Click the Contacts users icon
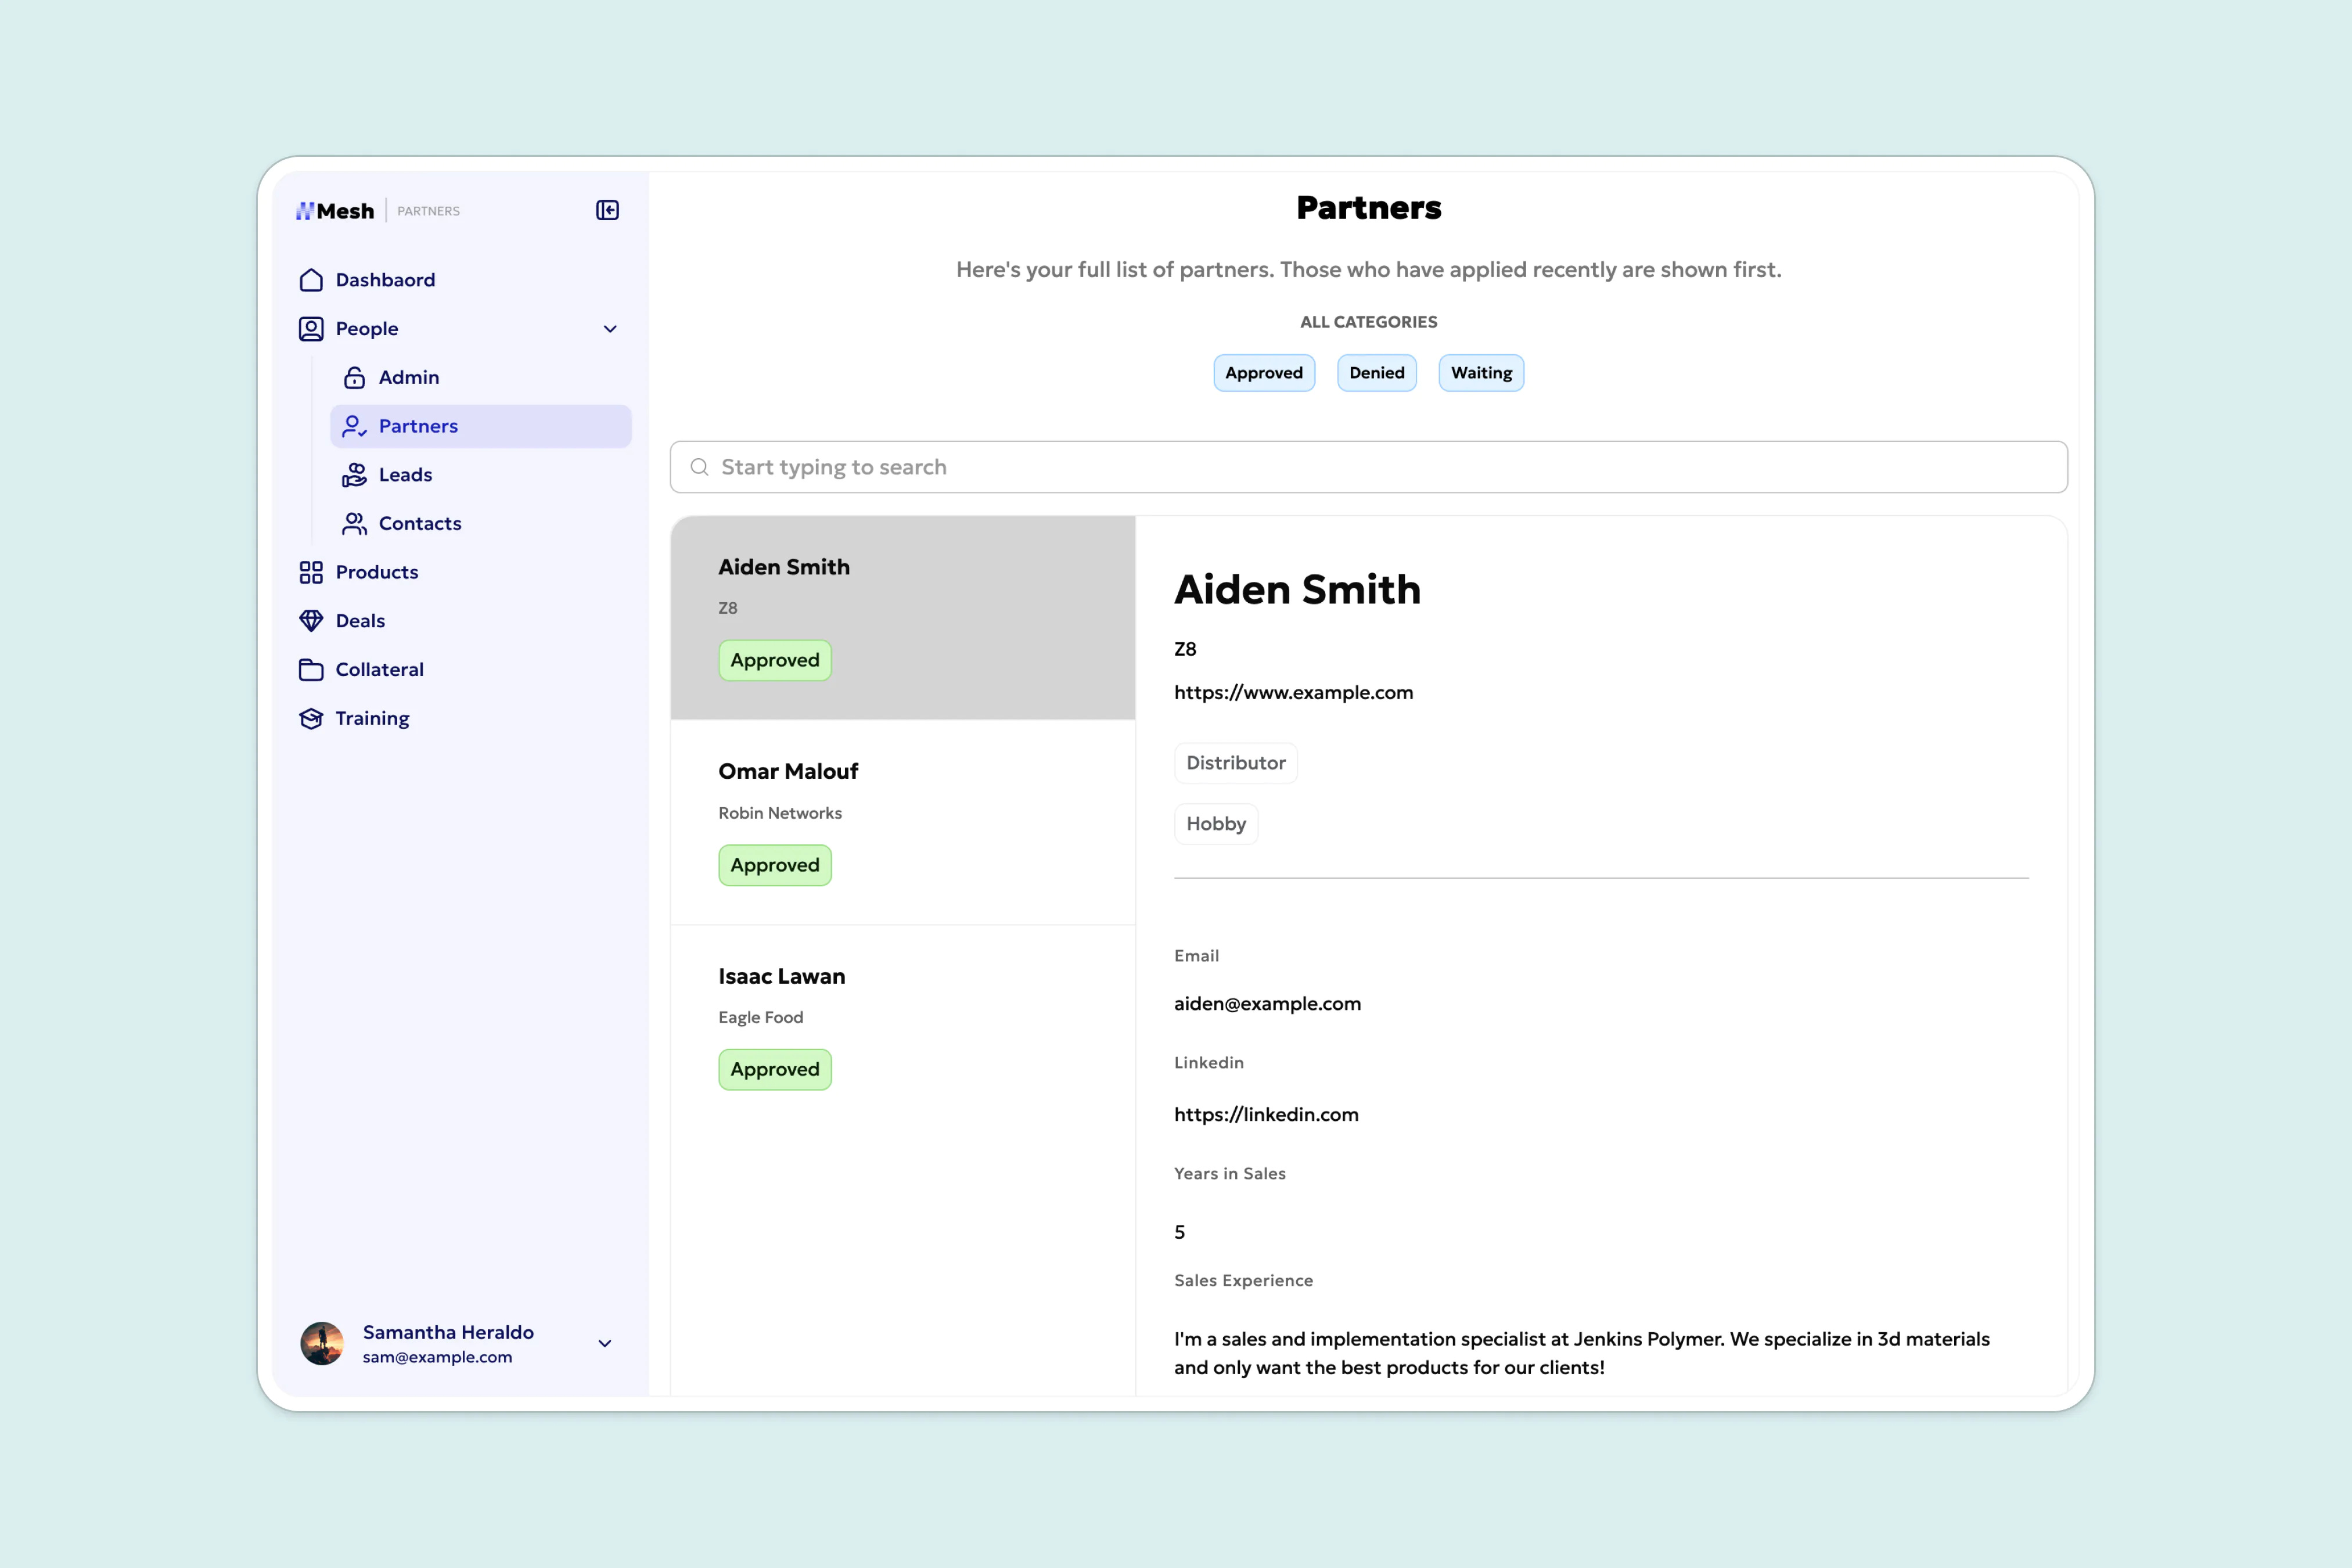The width and height of the screenshot is (2352, 1568). [x=354, y=523]
